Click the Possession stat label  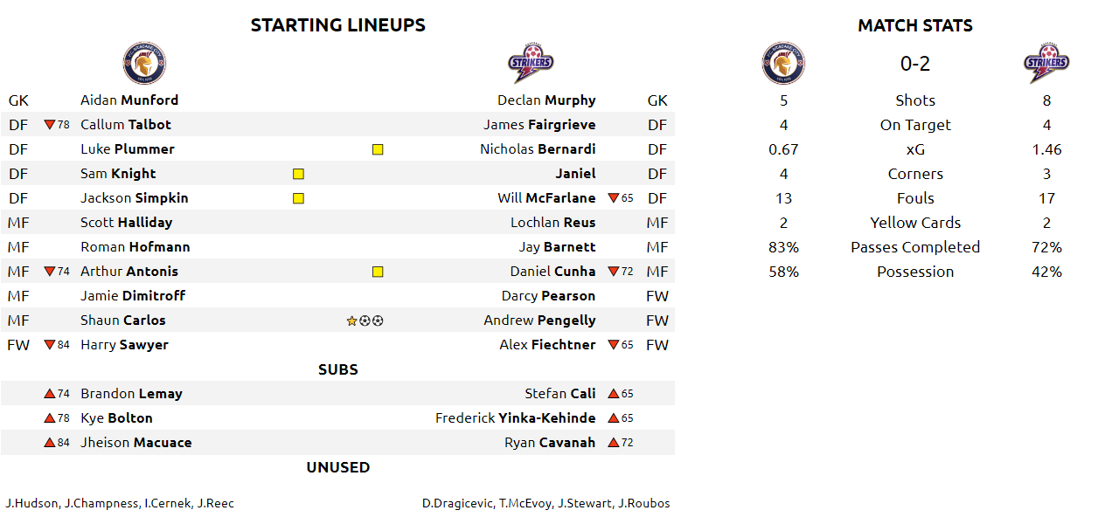[915, 272]
